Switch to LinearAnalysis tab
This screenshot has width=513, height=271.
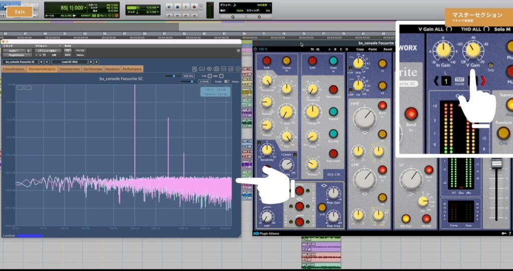(x=14, y=69)
